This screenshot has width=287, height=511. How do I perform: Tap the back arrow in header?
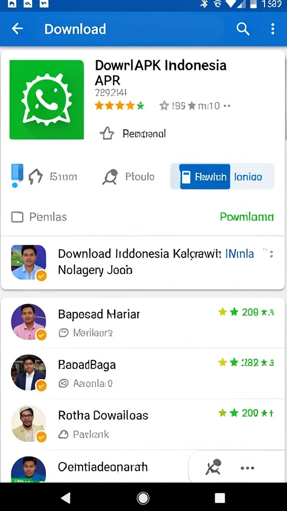coord(17,29)
